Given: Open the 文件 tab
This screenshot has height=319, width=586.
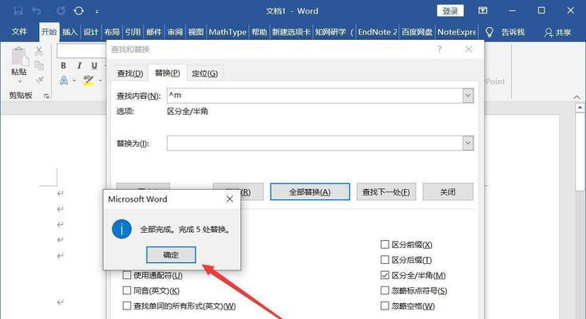Looking at the screenshot, I should tap(19, 32).
